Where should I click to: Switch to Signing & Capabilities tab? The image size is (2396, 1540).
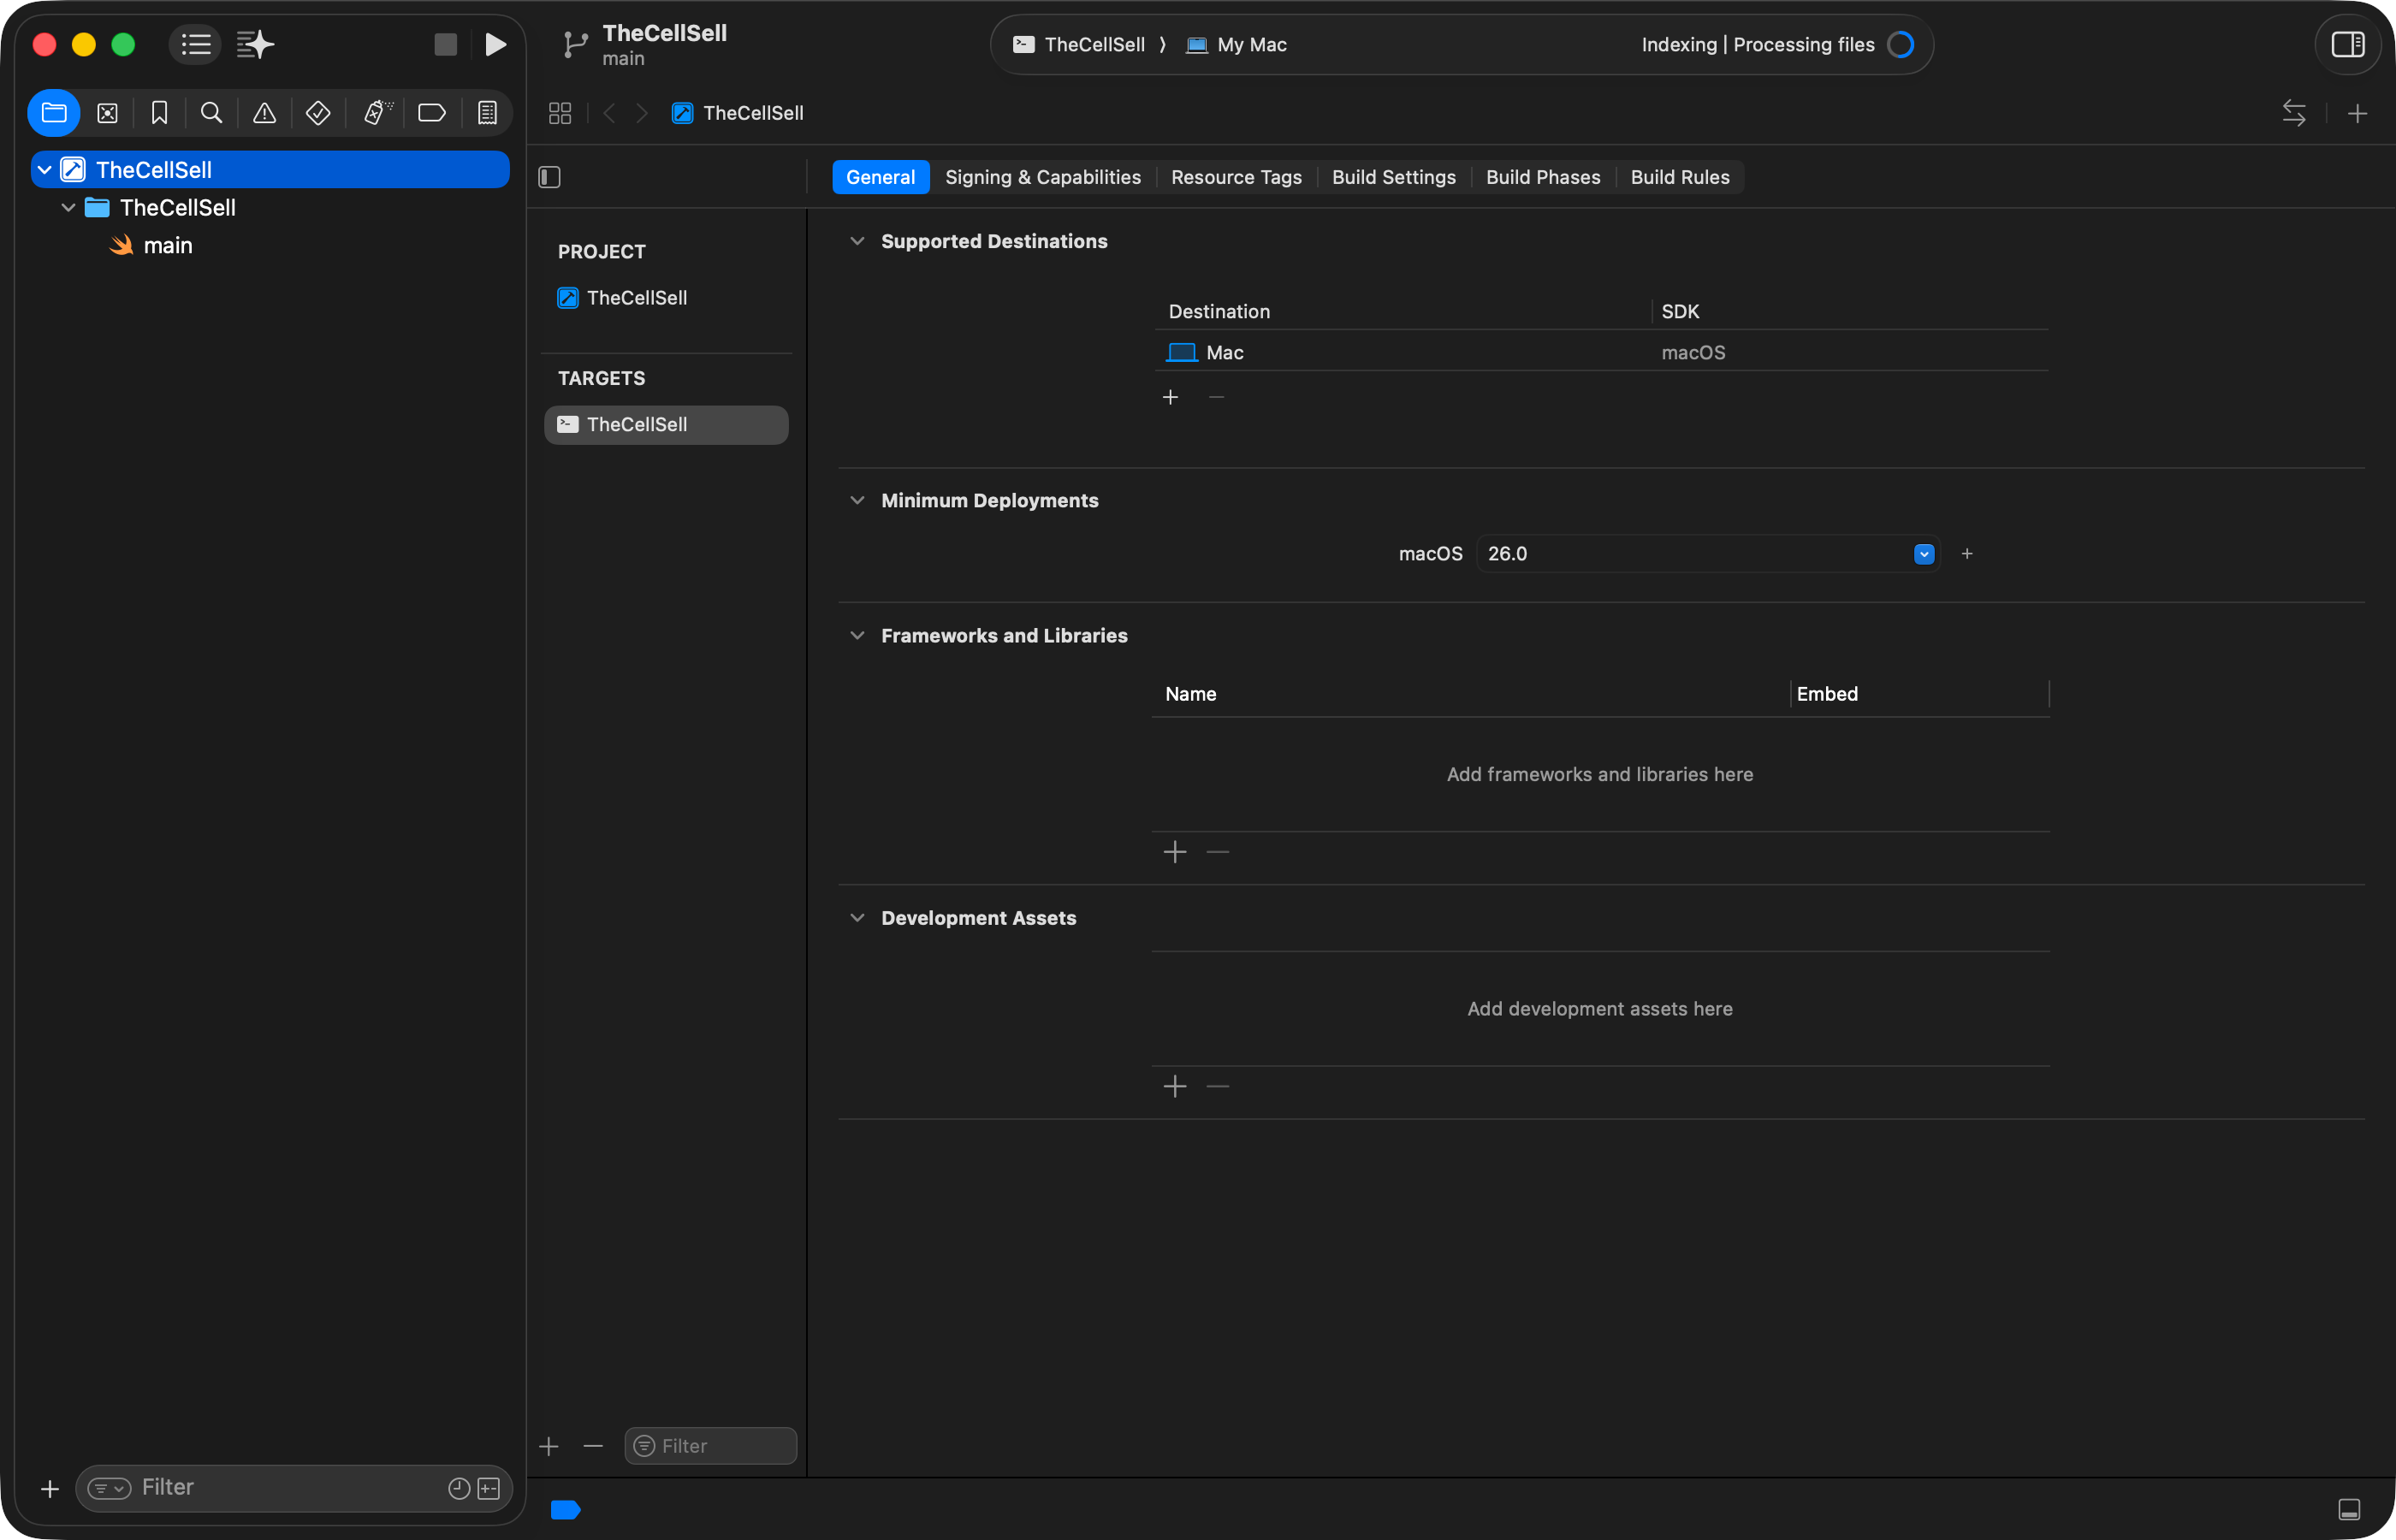(x=1042, y=178)
